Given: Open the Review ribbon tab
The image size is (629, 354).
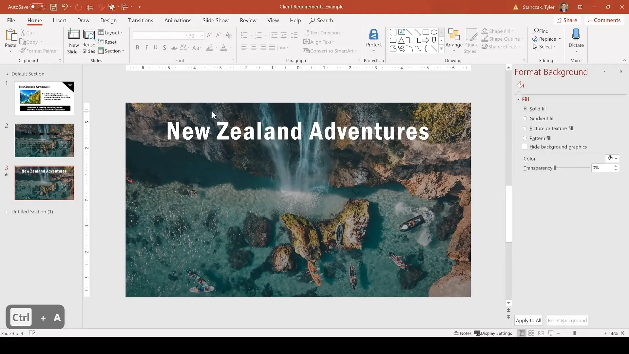Looking at the screenshot, I should (x=248, y=20).
